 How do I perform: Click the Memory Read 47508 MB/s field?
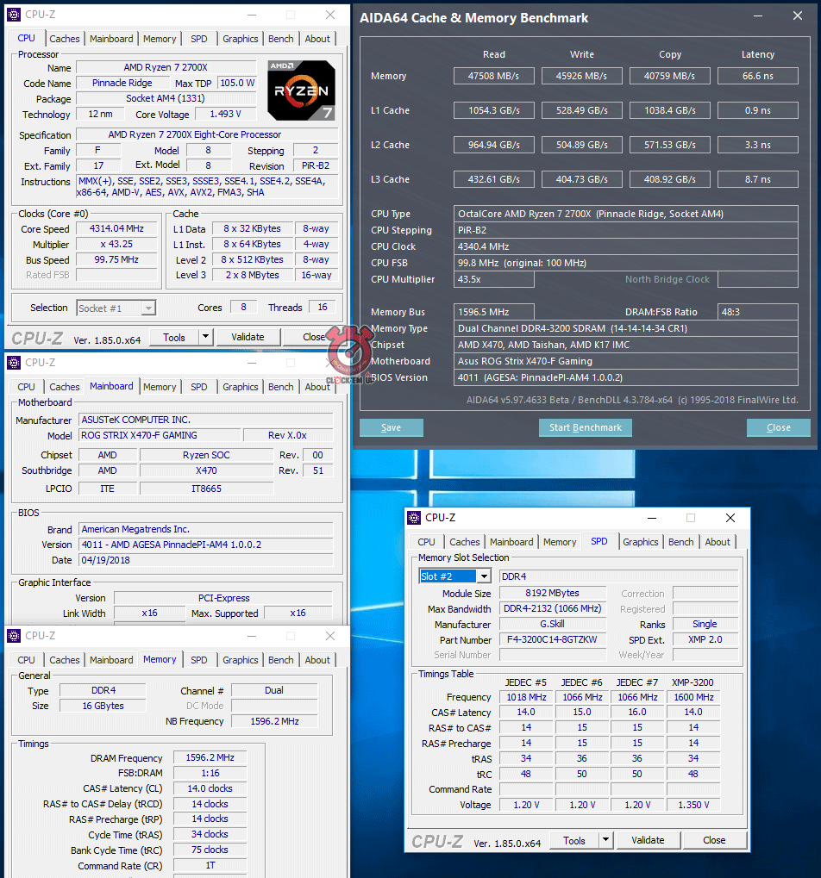[x=494, y=76]
